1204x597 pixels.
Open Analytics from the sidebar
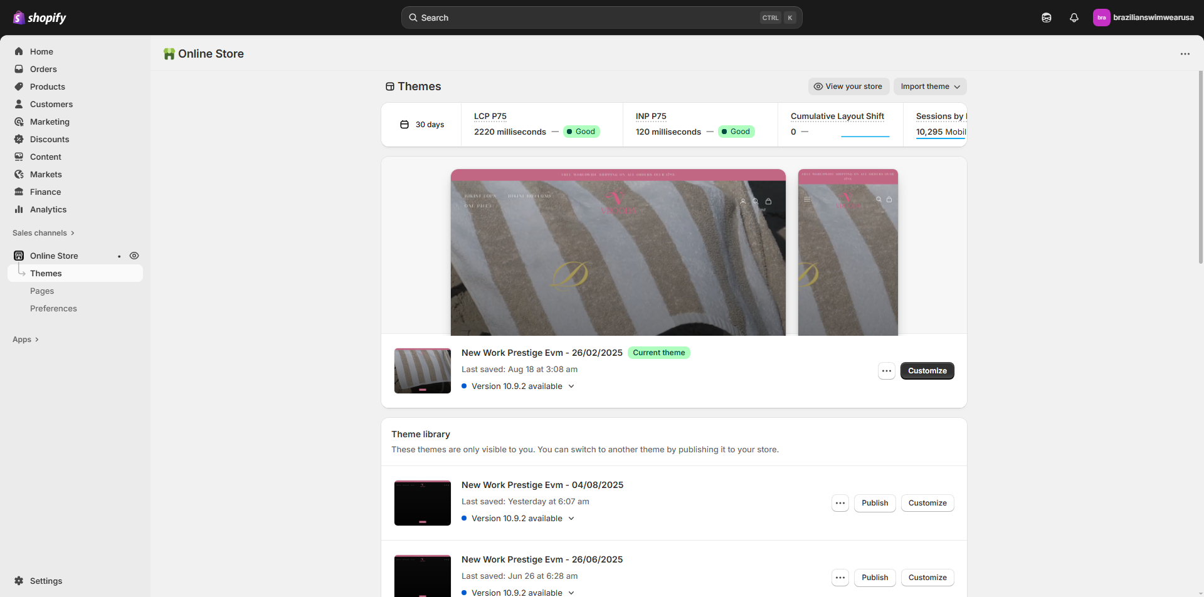click(x=48, y=209)
